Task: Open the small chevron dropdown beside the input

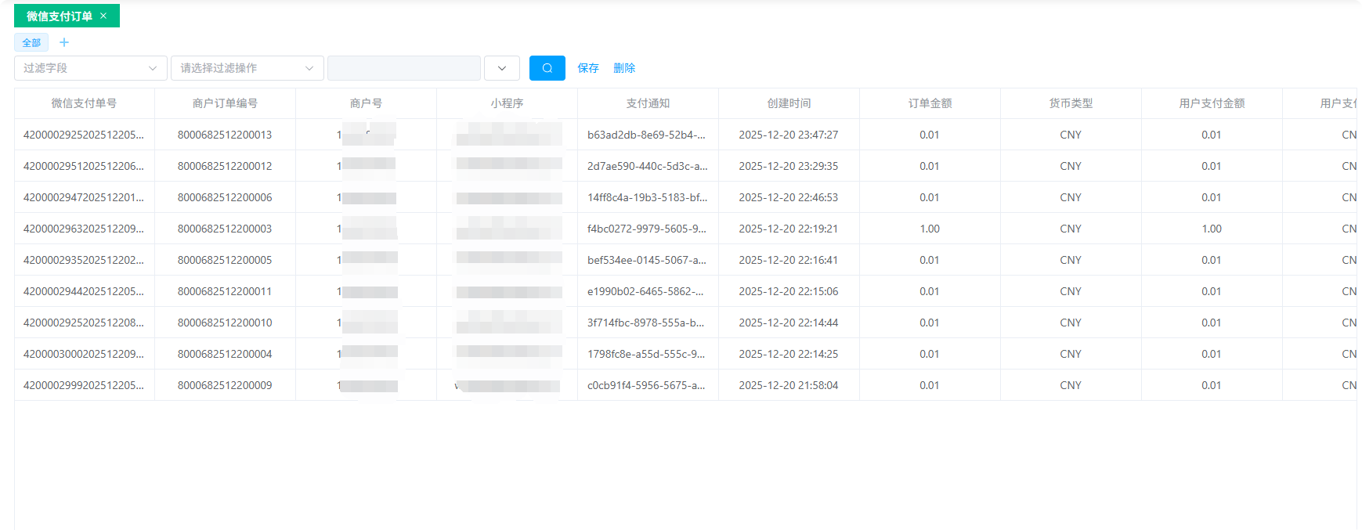Action: (501, 68)
